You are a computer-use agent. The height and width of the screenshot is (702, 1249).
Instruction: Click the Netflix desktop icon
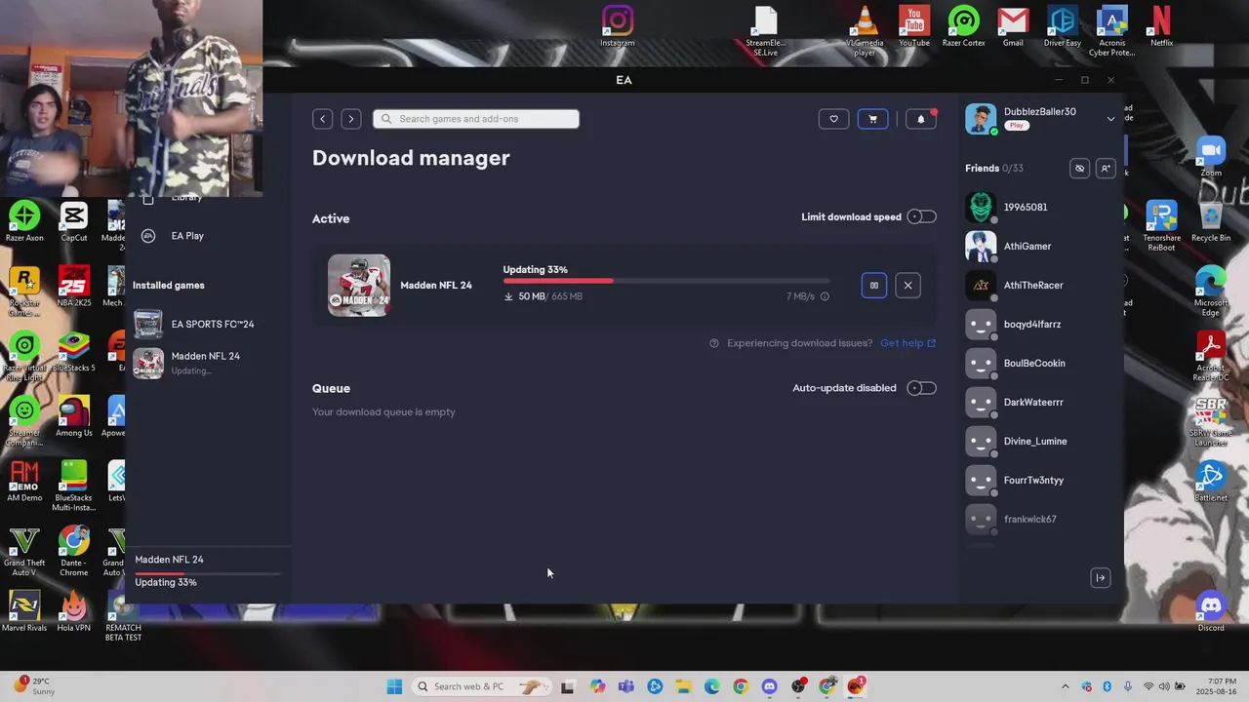coord(1161,26)
